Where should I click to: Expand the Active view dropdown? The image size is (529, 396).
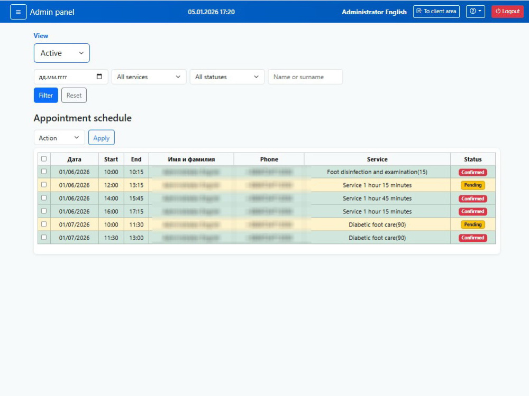(x=62, y=53)
